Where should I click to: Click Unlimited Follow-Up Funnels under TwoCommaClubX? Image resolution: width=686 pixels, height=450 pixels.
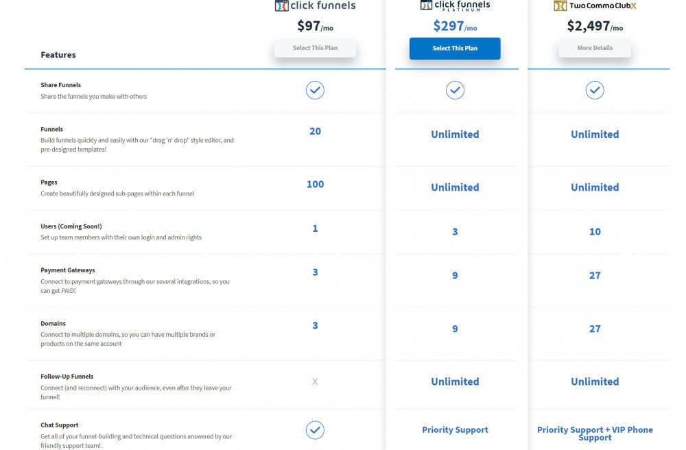pyautogui.click(x=595, y=381)
